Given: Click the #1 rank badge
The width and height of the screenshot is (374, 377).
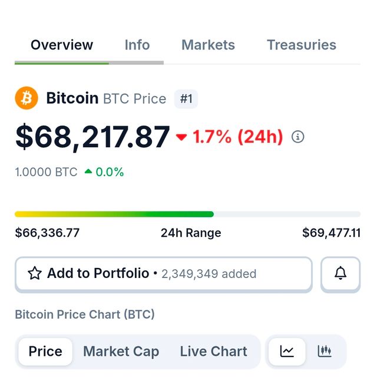Looking at the screenshot, I should (x=186, y=99).
